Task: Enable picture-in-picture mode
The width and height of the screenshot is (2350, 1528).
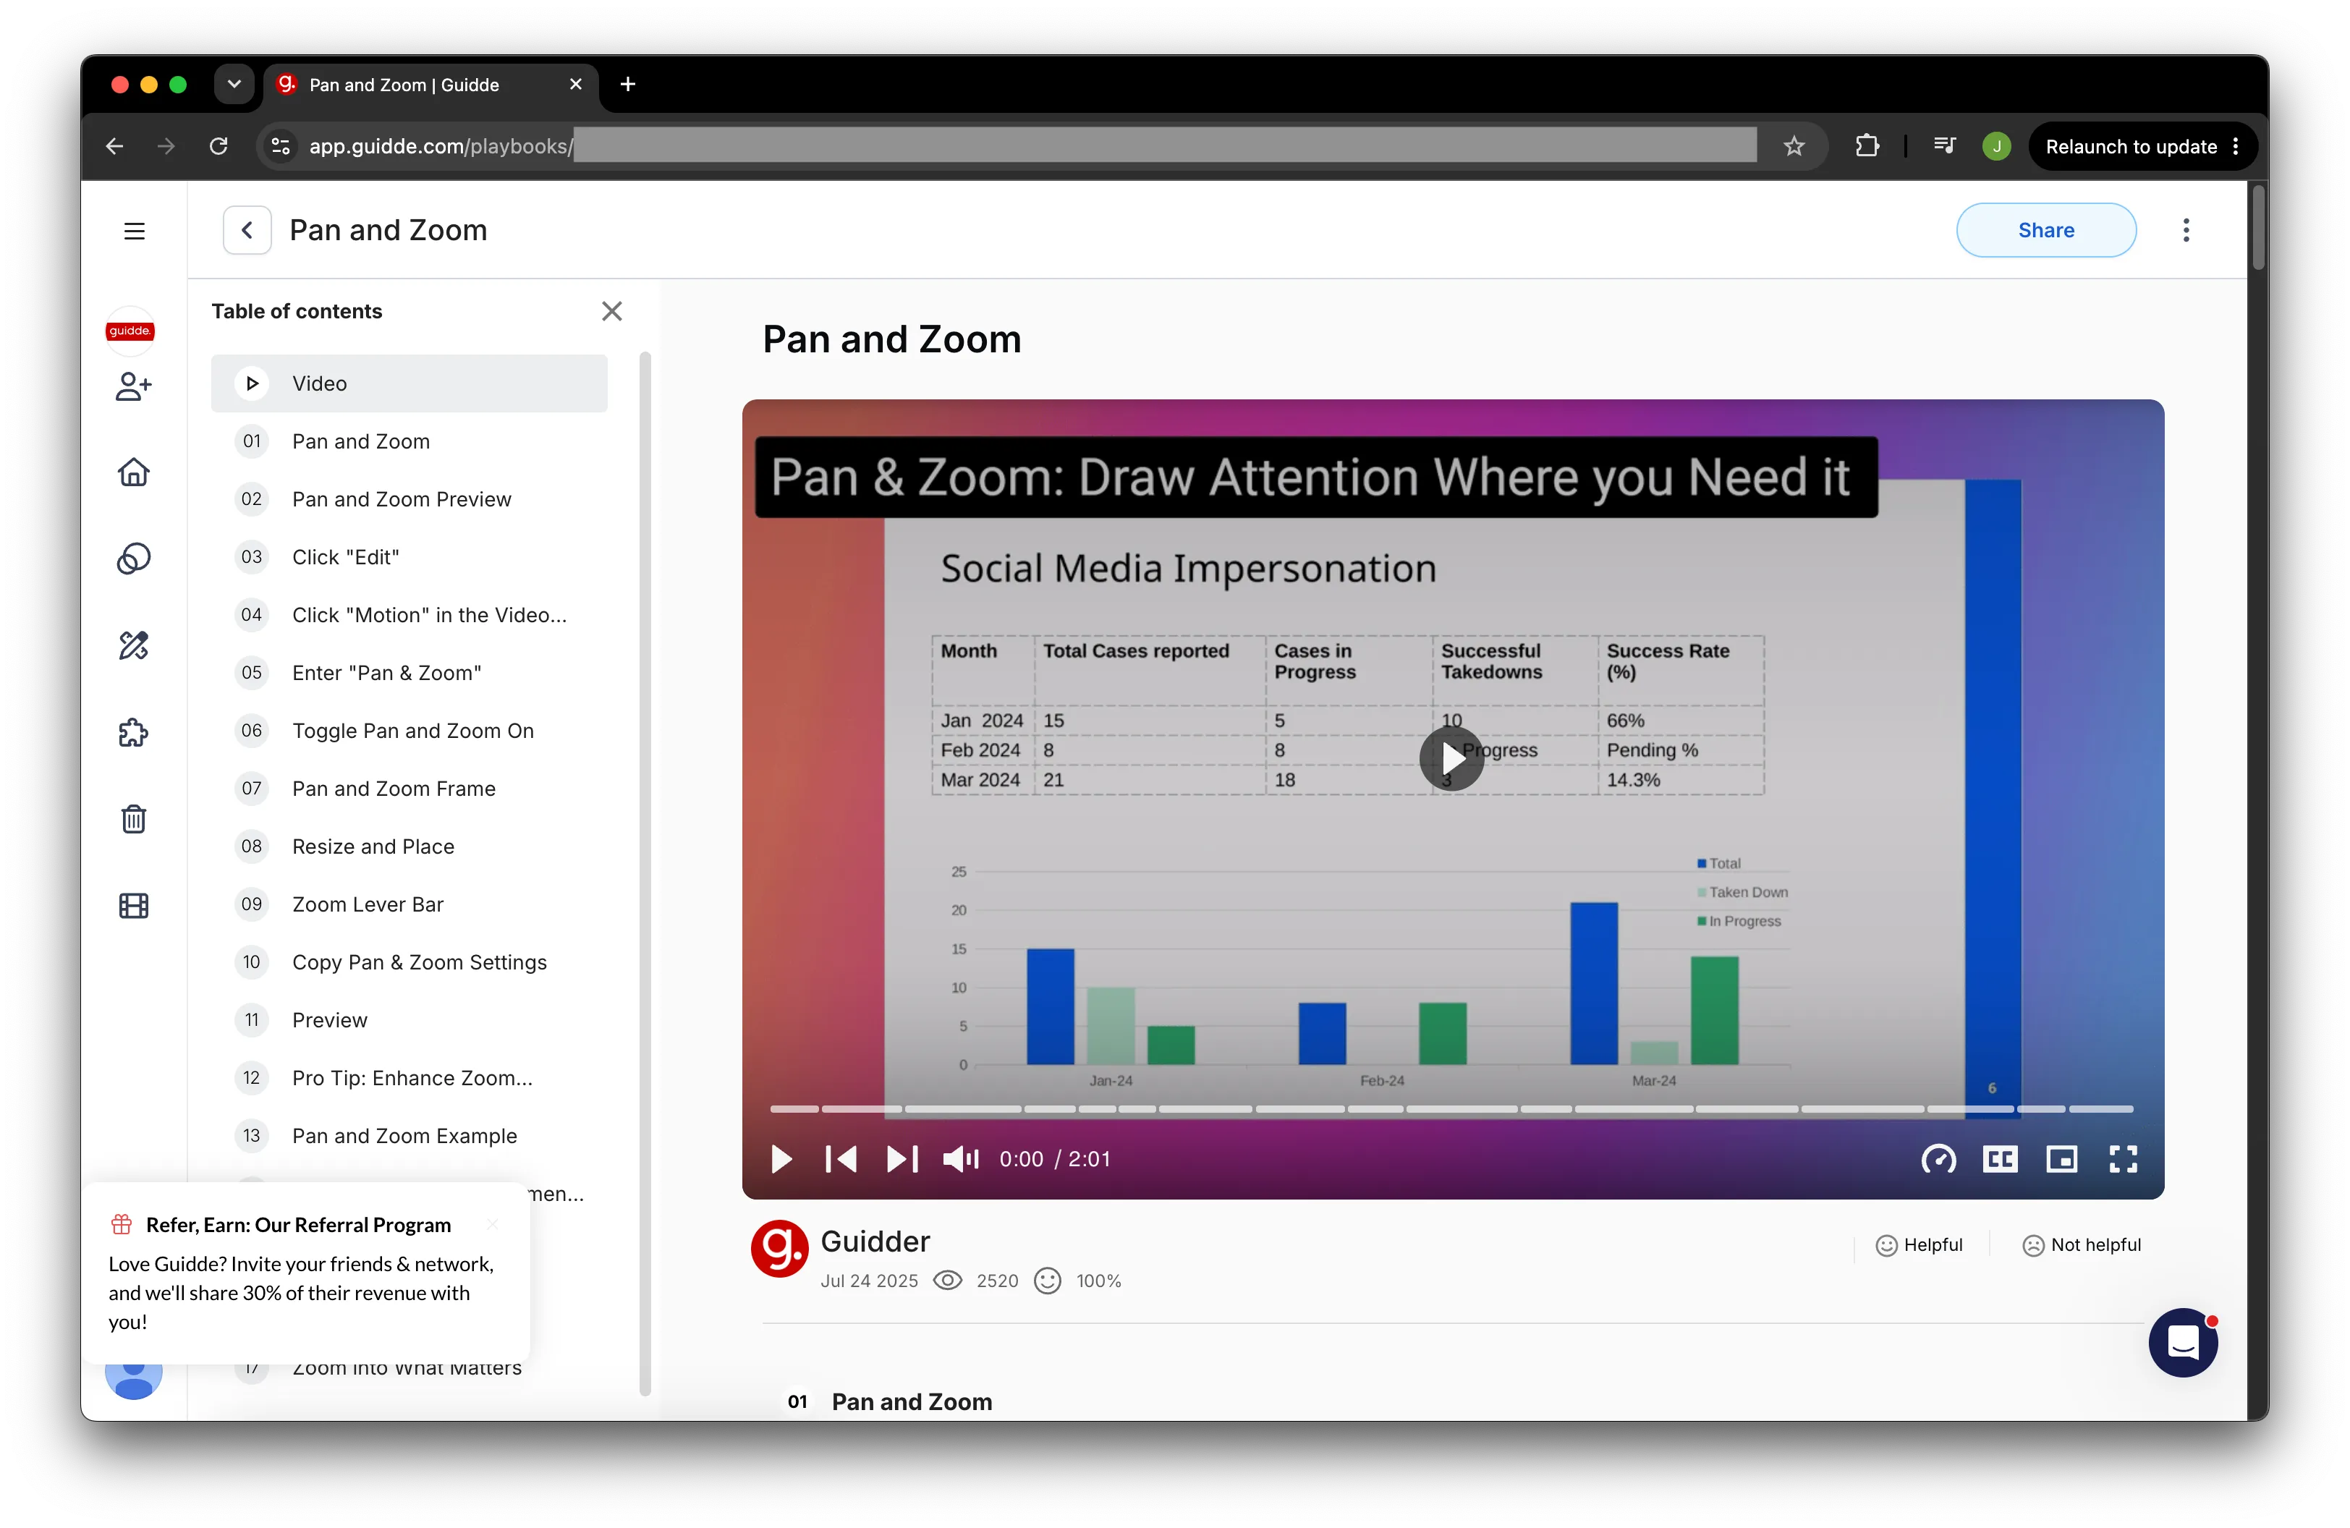Action: 2061,1159
